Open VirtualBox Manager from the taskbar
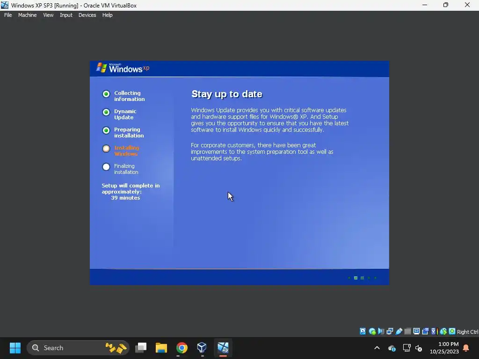479x359 pixels. point(202,348)
